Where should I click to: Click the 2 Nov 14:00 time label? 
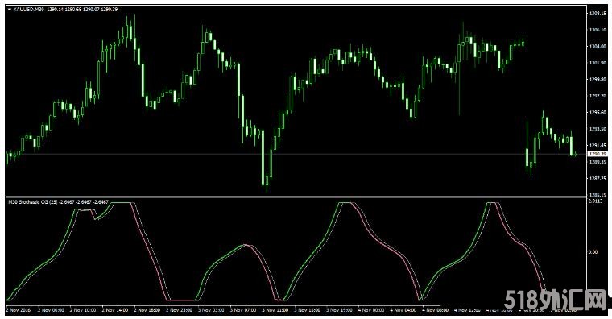[x=114, y=310]
